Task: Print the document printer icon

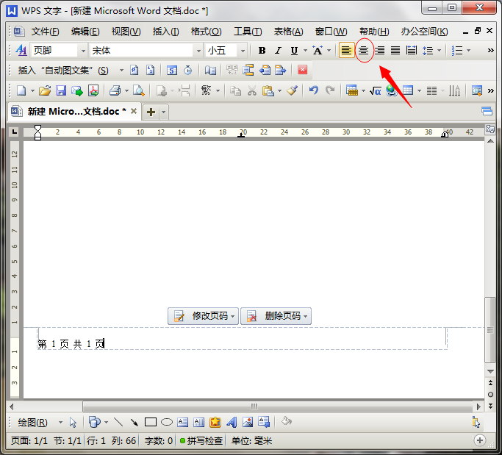Action: click(115, 91)
